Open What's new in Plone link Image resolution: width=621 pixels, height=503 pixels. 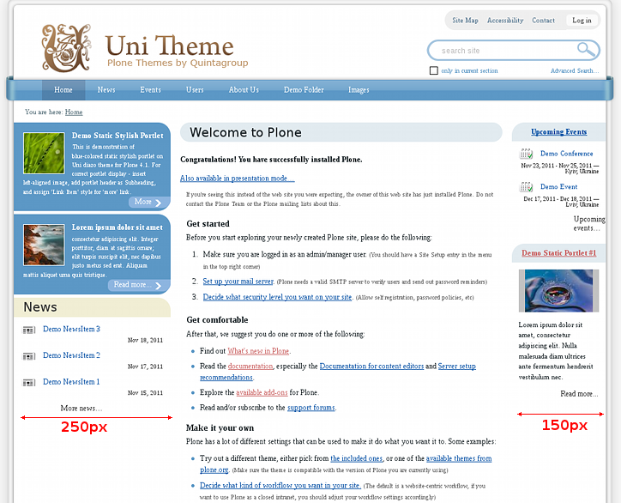[x=258, y=351]
